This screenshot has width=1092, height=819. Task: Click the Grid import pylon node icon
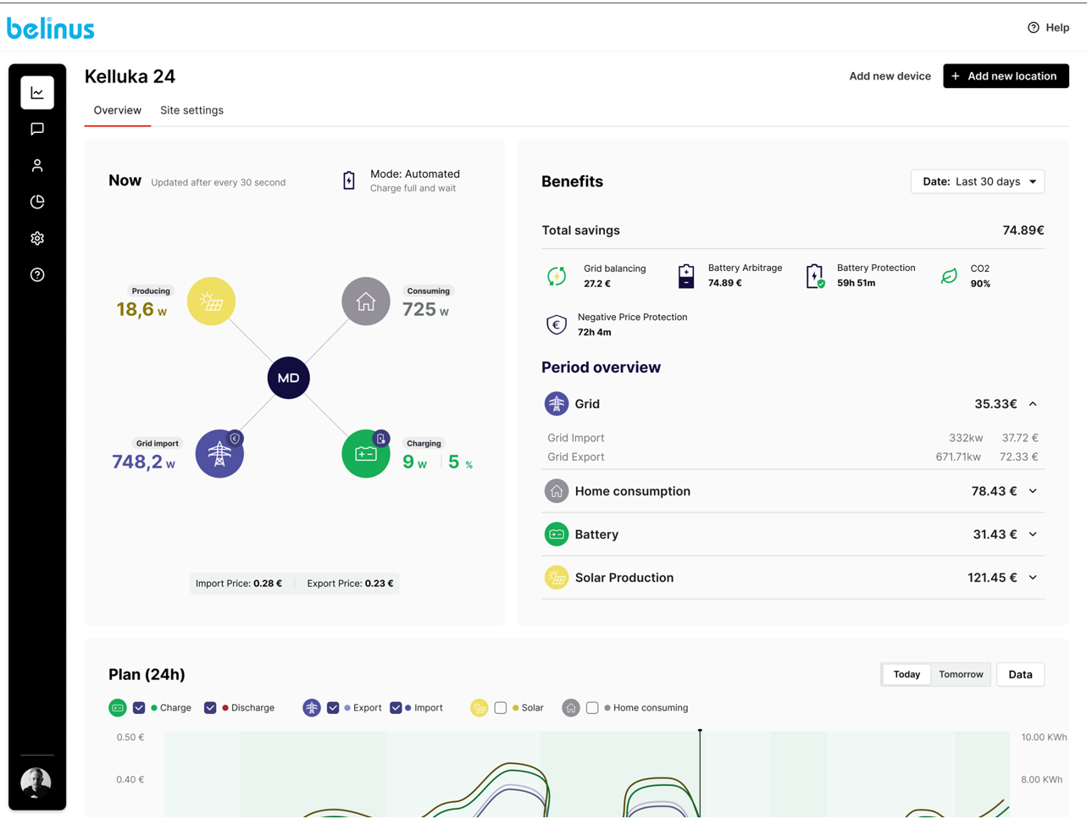pyautogui.click(x=219, y=454)
